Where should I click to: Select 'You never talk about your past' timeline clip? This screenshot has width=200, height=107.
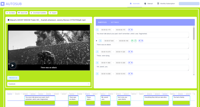coord(40,100)
